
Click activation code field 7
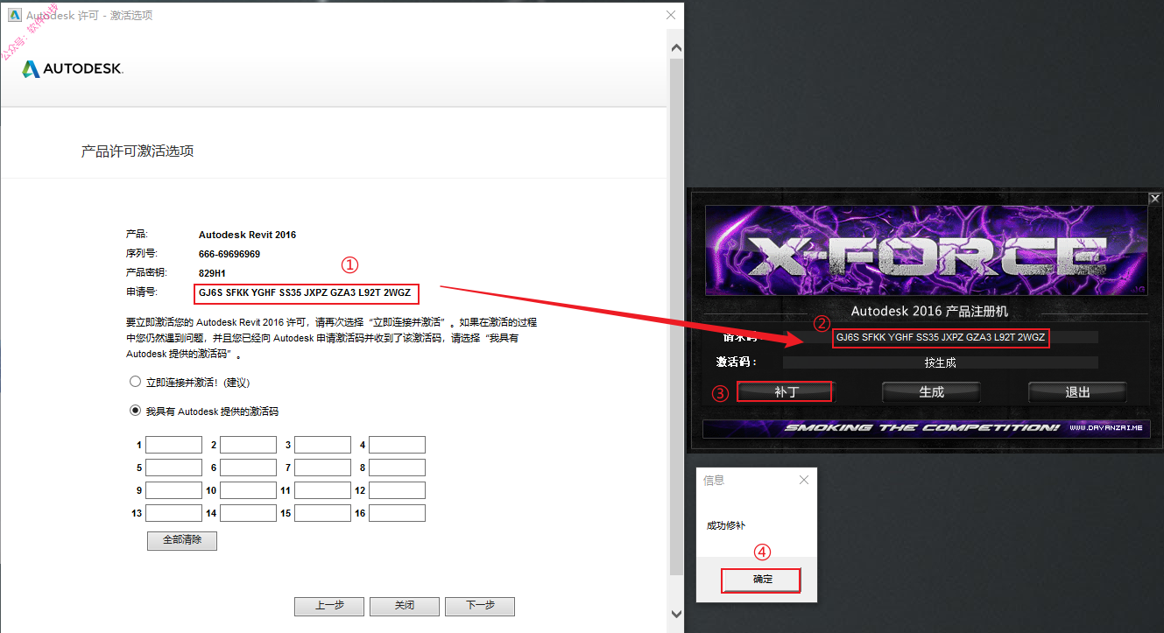click(322, 468)
